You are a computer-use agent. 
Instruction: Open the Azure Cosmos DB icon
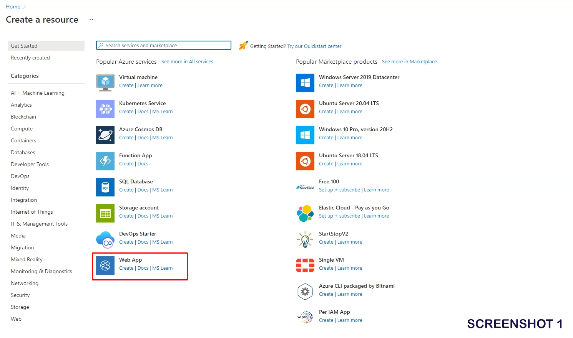[x=105, y=135]
